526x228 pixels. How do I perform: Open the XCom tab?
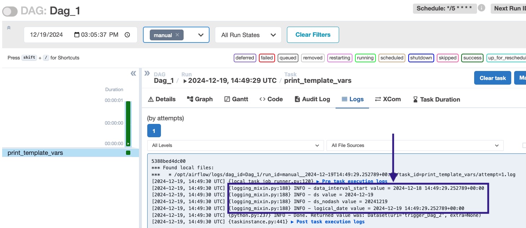388,99
